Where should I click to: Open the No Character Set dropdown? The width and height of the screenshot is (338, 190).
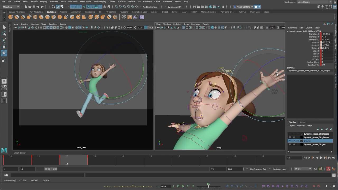click(x=258, y=169)
